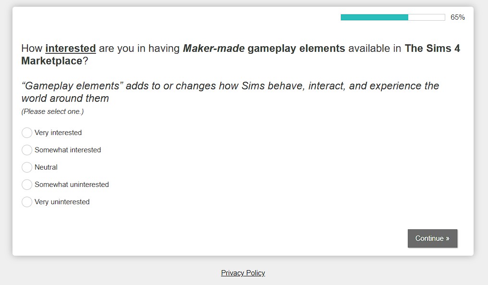488x285 pixels.
Task: Click the "Very interested" label text
Action: tap(58, 133)
